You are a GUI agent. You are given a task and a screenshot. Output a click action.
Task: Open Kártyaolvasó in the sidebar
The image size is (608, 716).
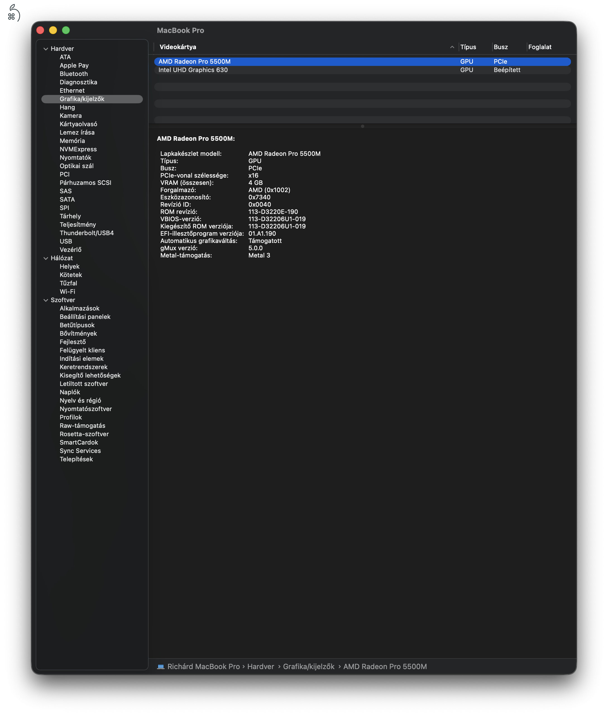(x=78, y=124)
